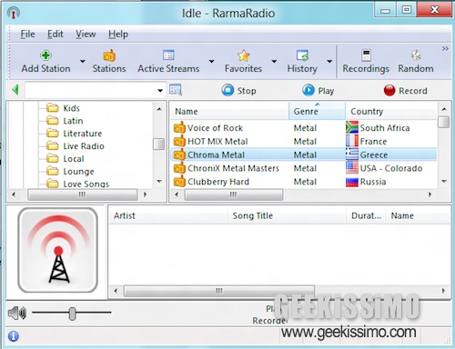Click the Play button

[318, 91]
